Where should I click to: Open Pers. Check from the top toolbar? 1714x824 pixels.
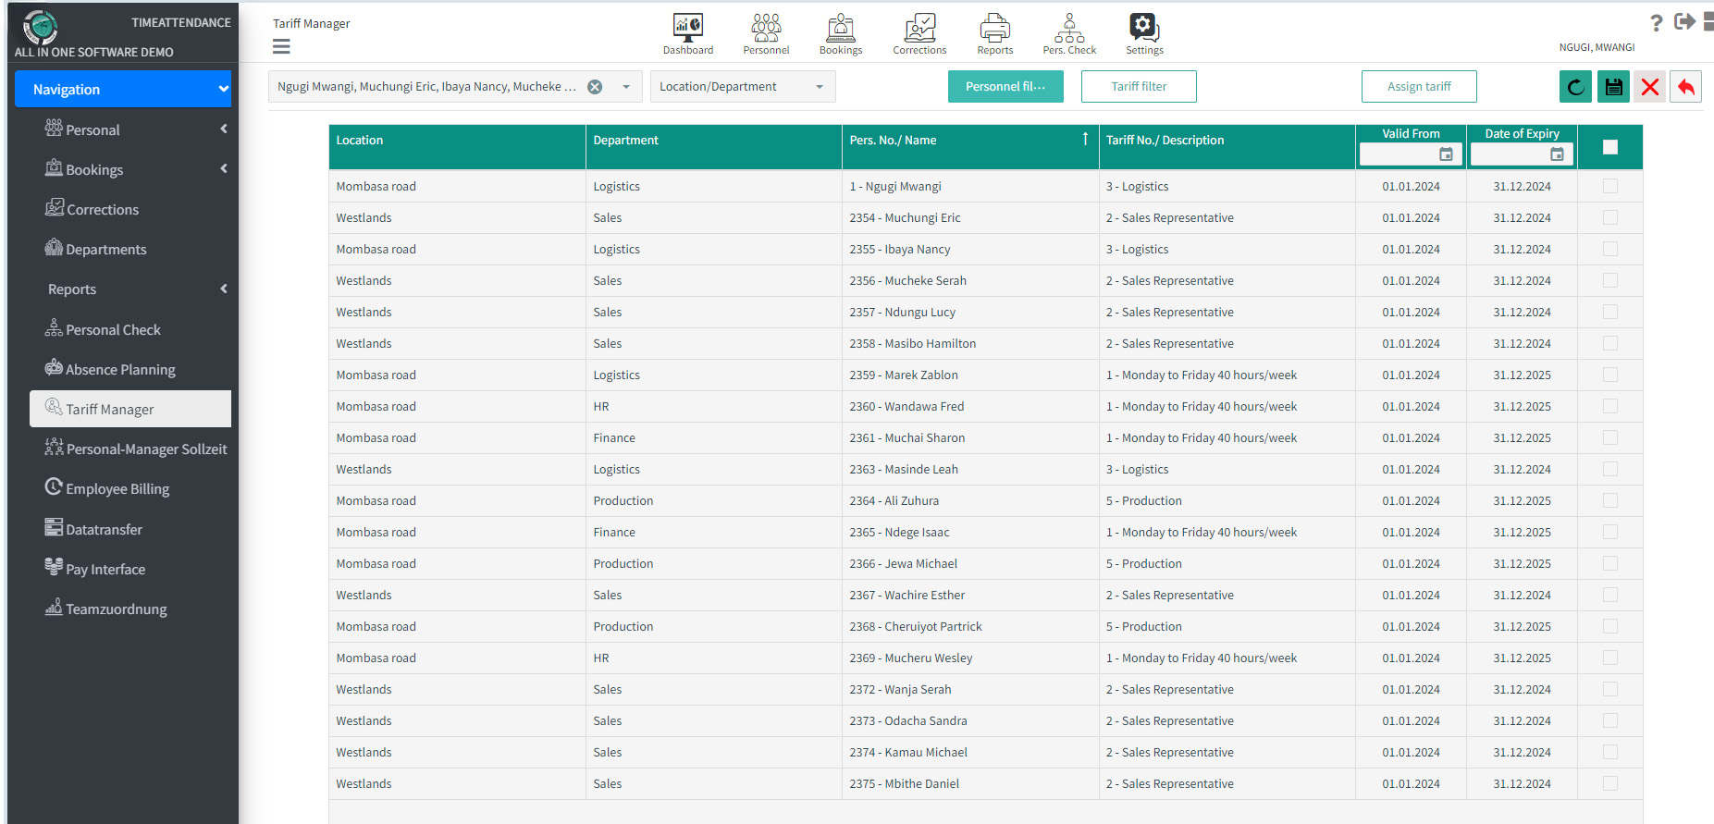point(1069,34)
